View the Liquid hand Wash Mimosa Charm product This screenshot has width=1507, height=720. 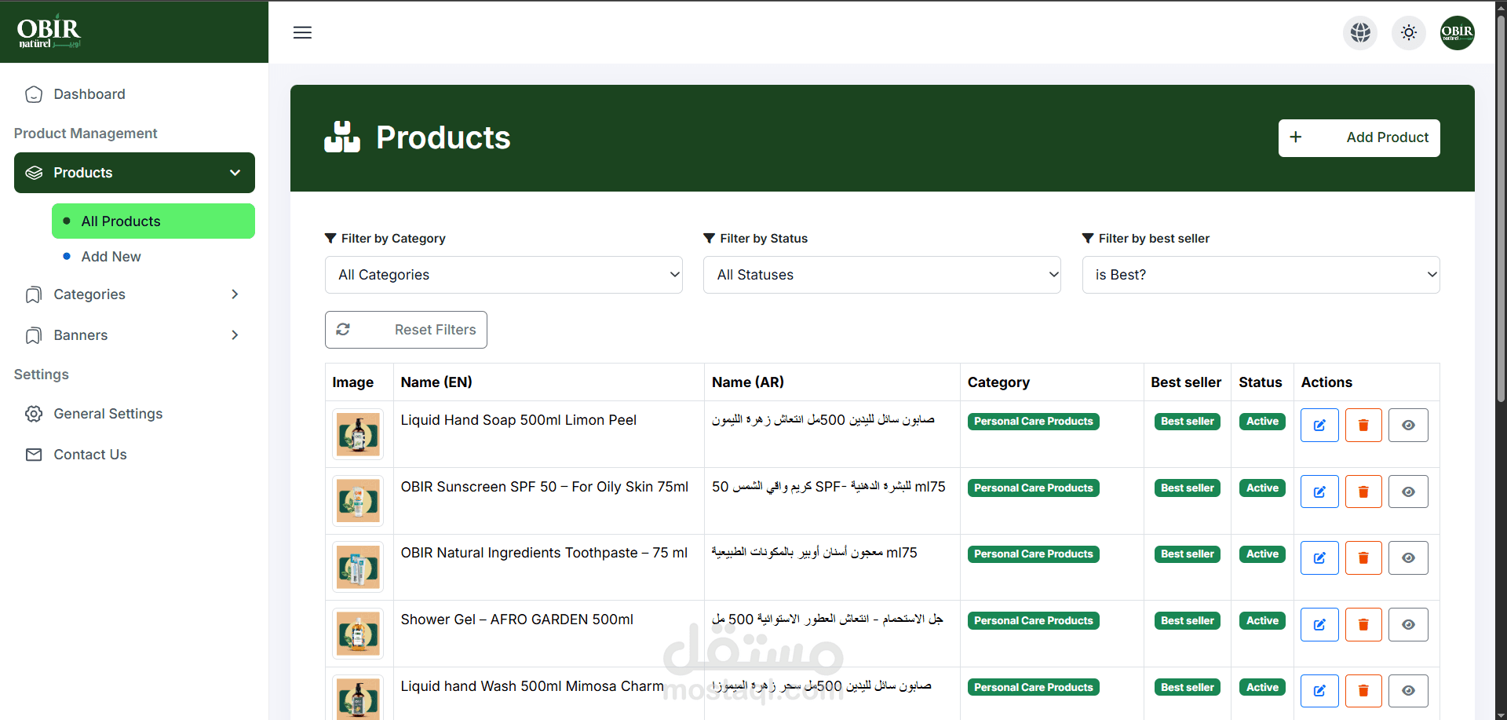tap(1408, 691)
